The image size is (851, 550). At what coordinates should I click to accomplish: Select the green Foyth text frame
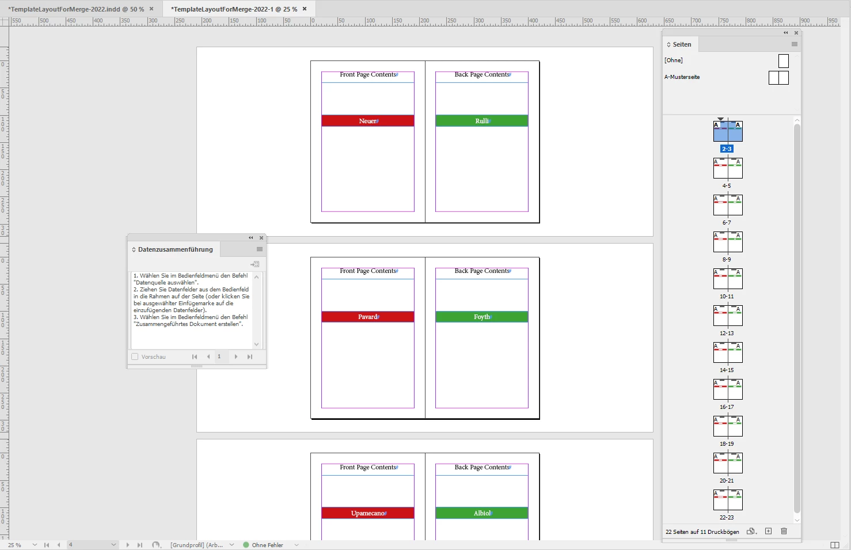click(x=482, y=317)
